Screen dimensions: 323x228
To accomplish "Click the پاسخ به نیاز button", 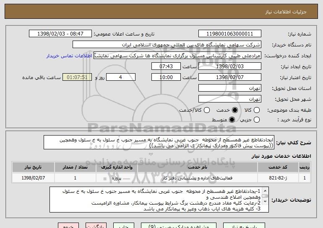I will 244,226.
